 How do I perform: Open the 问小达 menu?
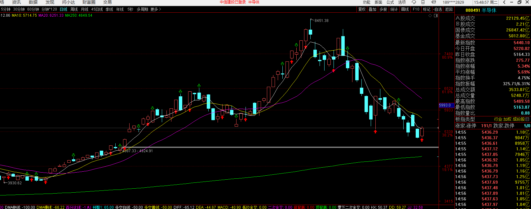69,2
